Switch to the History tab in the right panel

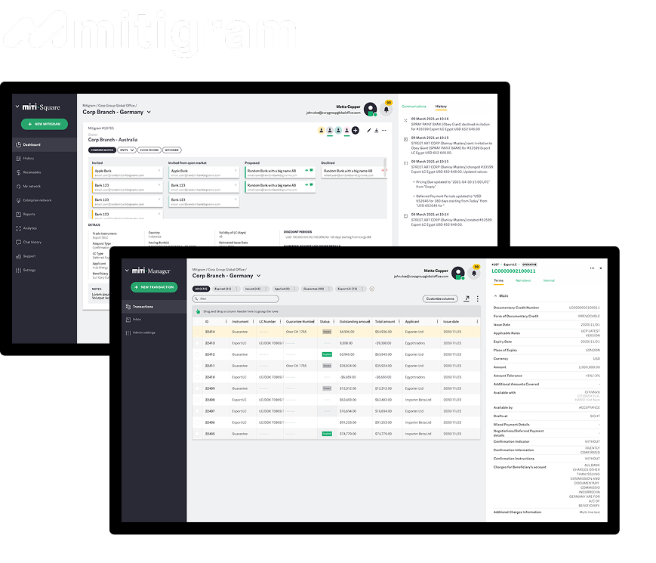click(441, 107)
